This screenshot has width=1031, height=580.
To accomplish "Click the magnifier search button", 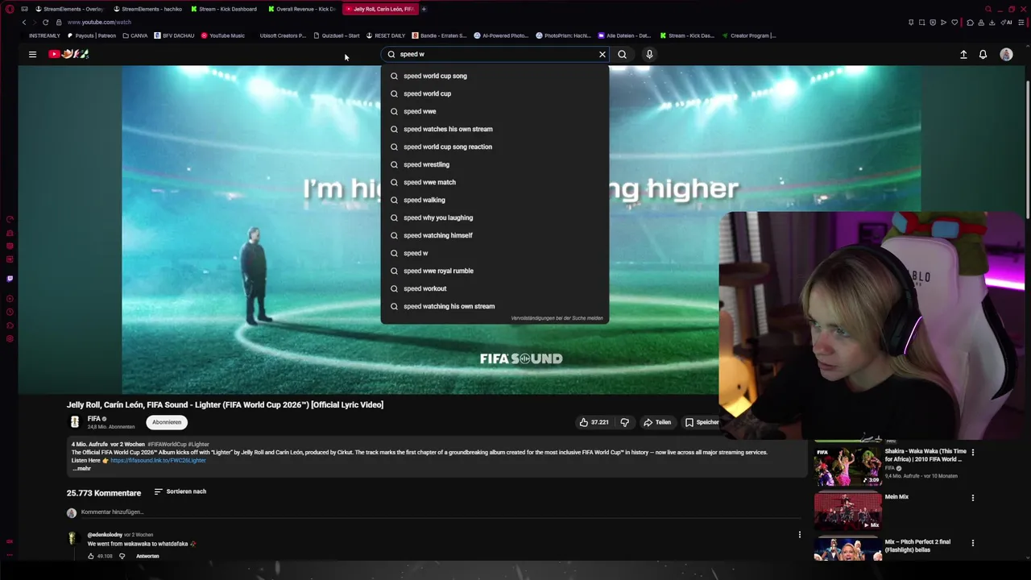I will (x=622, y=54).
